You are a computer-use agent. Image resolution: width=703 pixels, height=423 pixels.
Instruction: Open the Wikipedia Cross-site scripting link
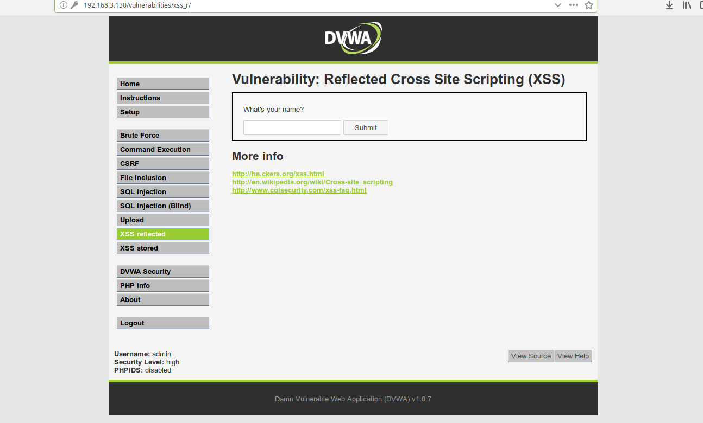click(312, 182)
